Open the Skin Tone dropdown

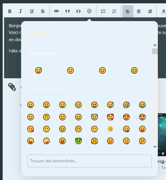point(113,34)
